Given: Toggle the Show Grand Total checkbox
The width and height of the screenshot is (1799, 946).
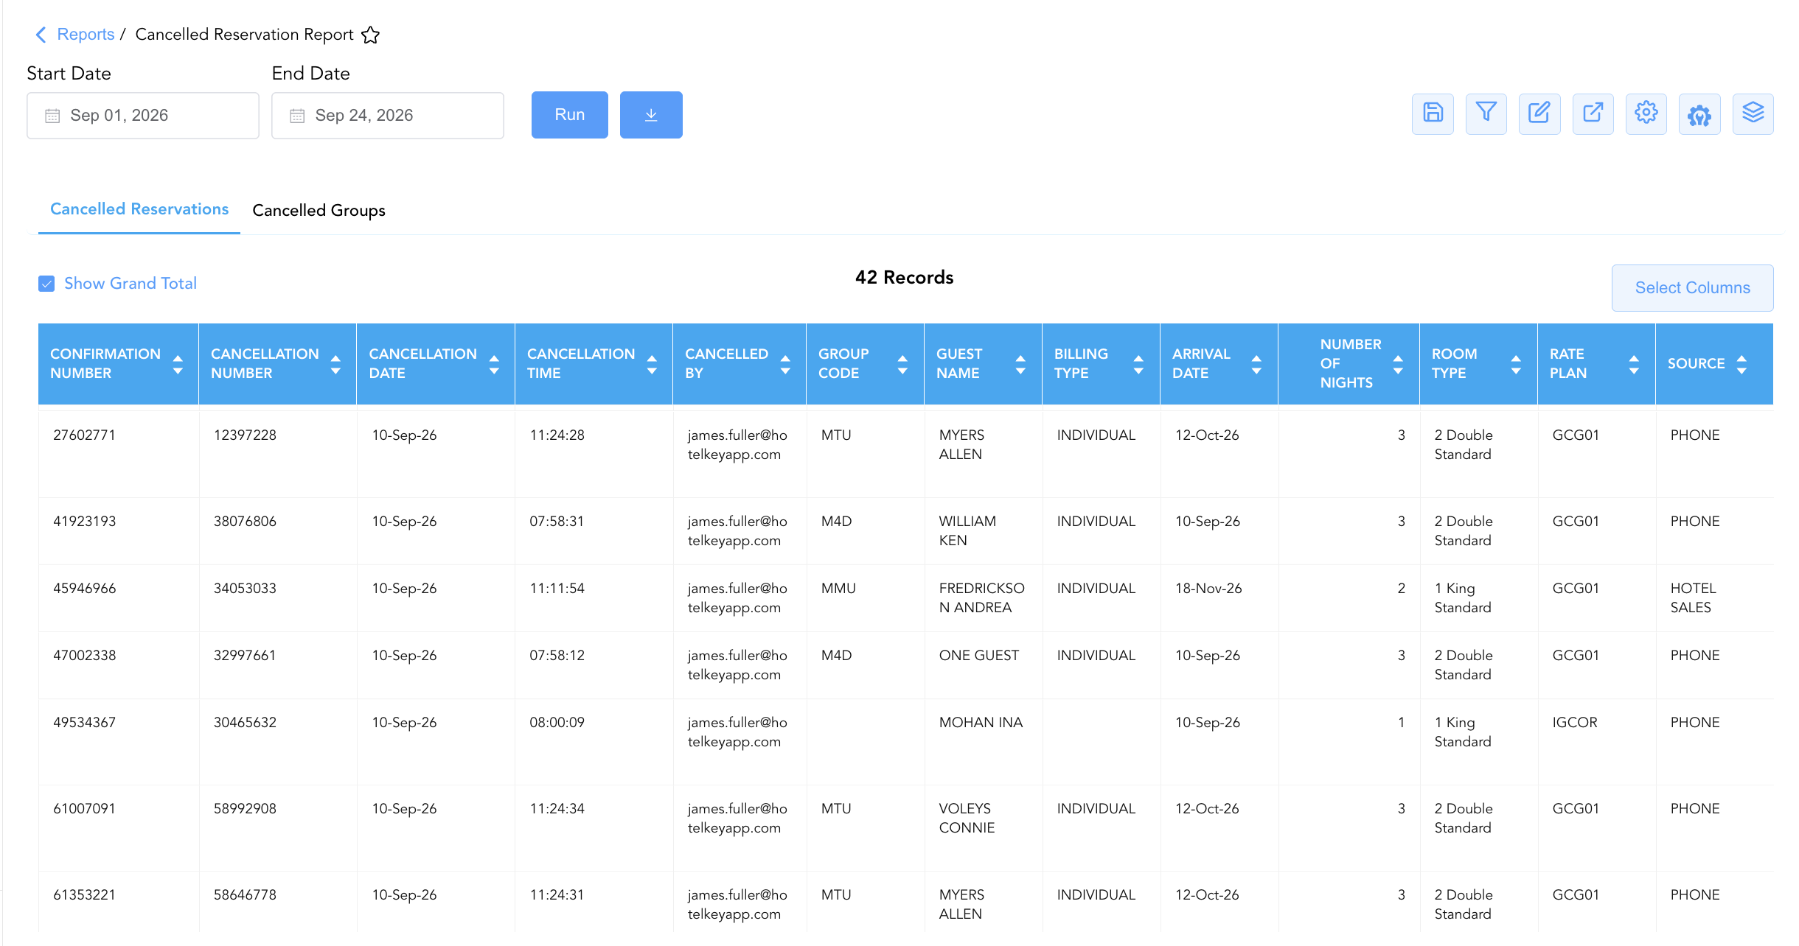Looking at the screenshot, I should pyautogui.click(x=46, y=284).
